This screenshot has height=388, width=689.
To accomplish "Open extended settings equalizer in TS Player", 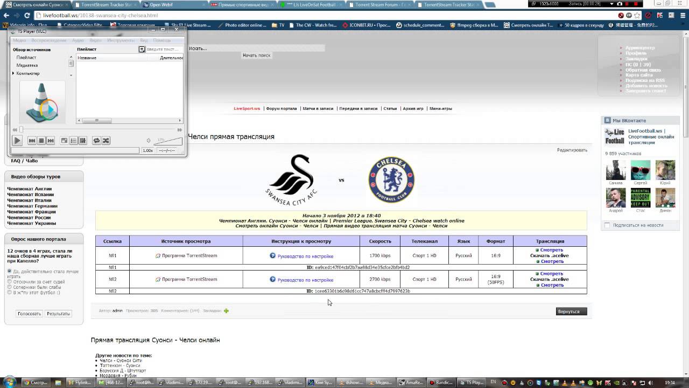I will point(83,141).
